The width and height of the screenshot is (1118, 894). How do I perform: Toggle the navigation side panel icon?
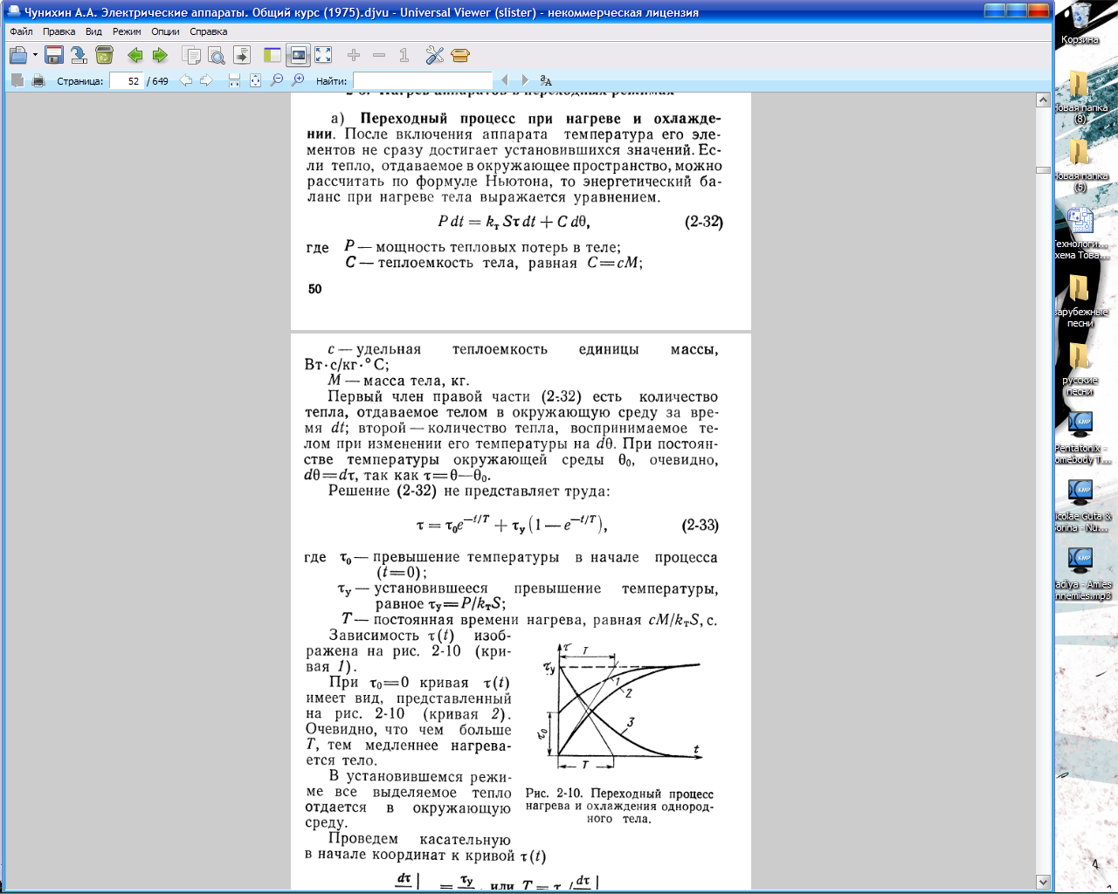(x=273, y=55)
